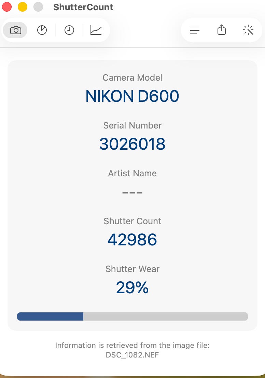Viewport: 265px width, 378px height.
Task: Click the magic wand sparkle icon
Action: (x=248, y=30)
